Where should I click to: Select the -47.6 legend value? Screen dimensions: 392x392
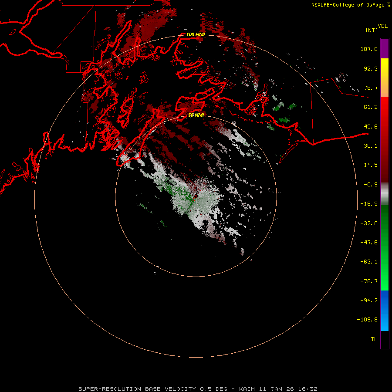pyautogui.click(x=369, y=243)
